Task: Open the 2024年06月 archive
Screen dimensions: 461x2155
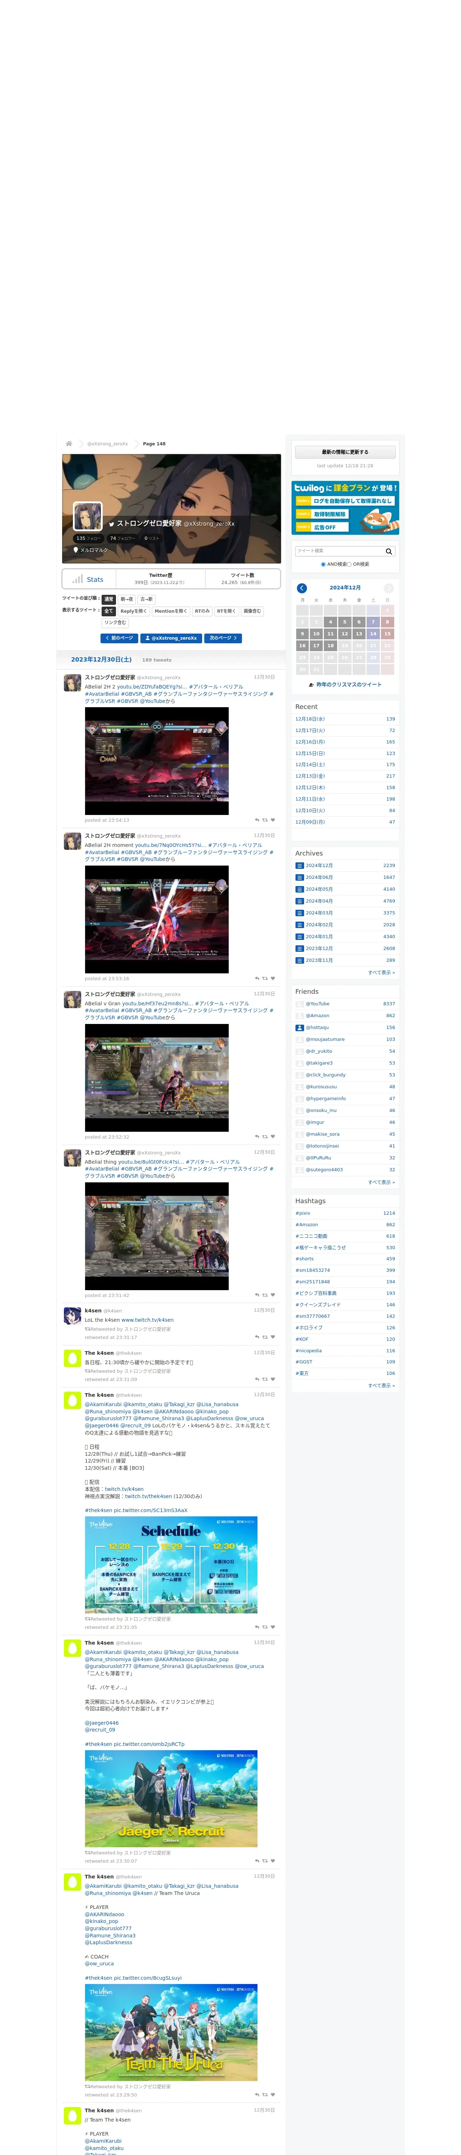Action: point(320,877)
